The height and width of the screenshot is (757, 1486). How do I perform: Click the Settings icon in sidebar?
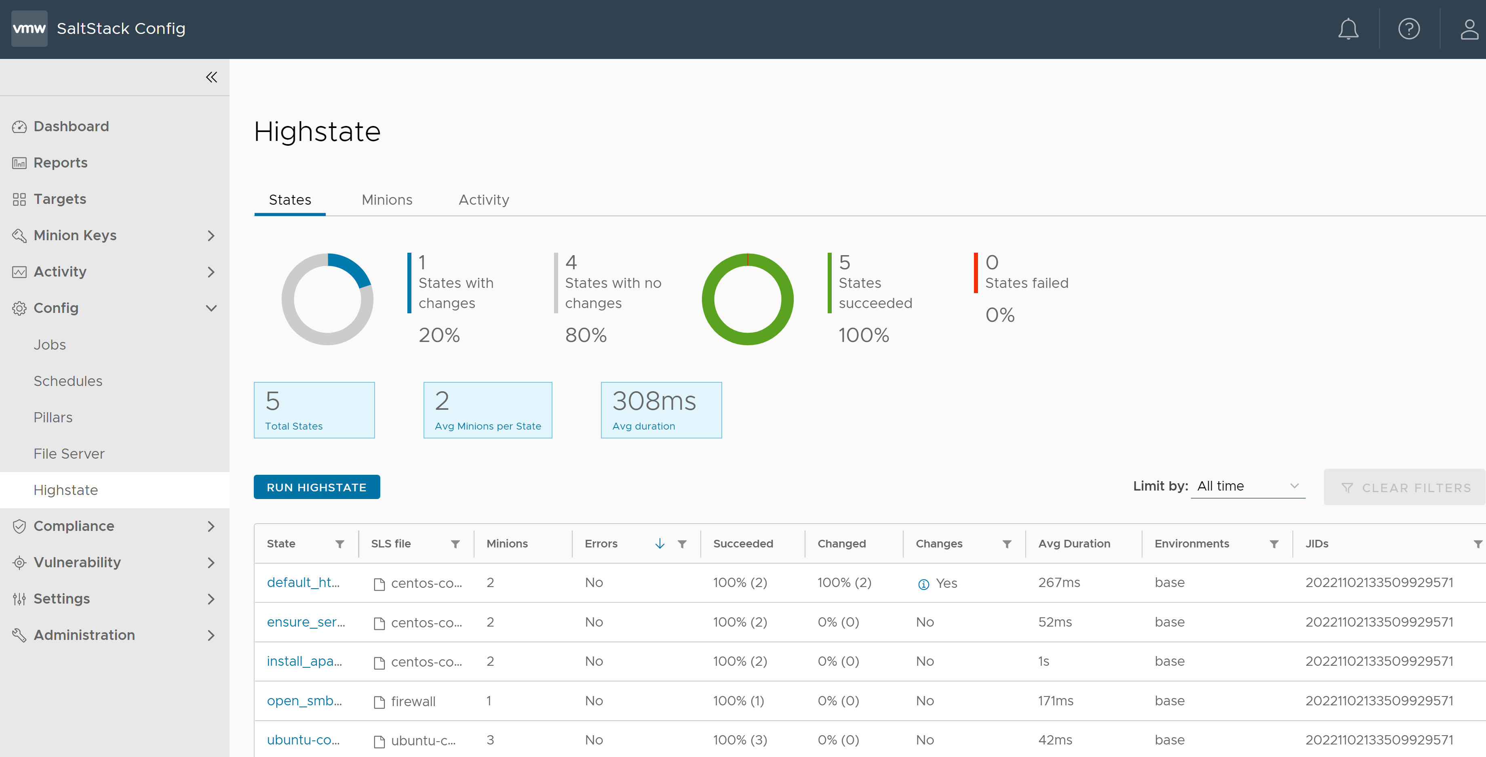click(19, 598)
